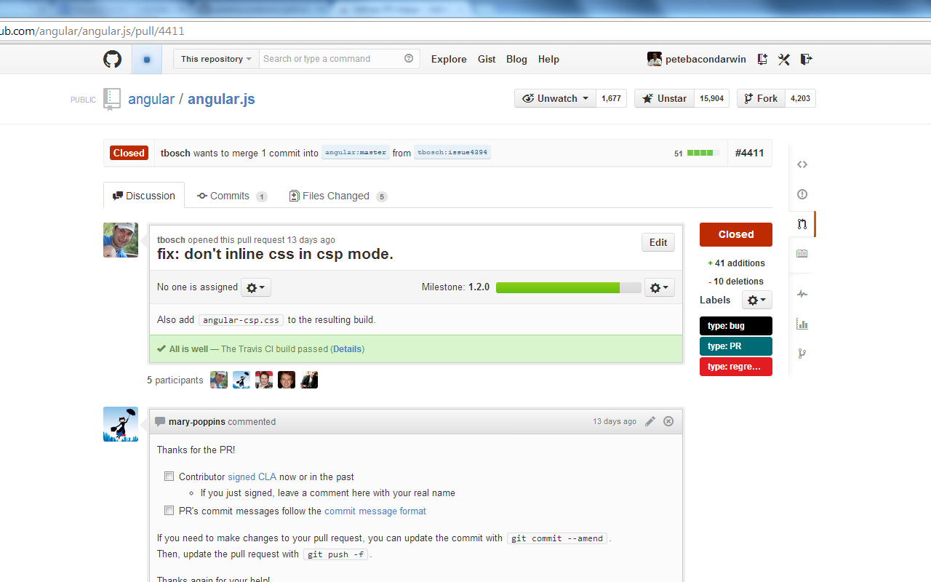Open Help in the top navigation

(x=548, y=59)
